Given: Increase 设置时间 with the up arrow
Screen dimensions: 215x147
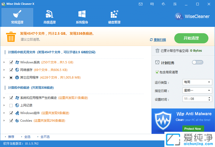Looking at the screenshot, I should [x=209, y=98].
